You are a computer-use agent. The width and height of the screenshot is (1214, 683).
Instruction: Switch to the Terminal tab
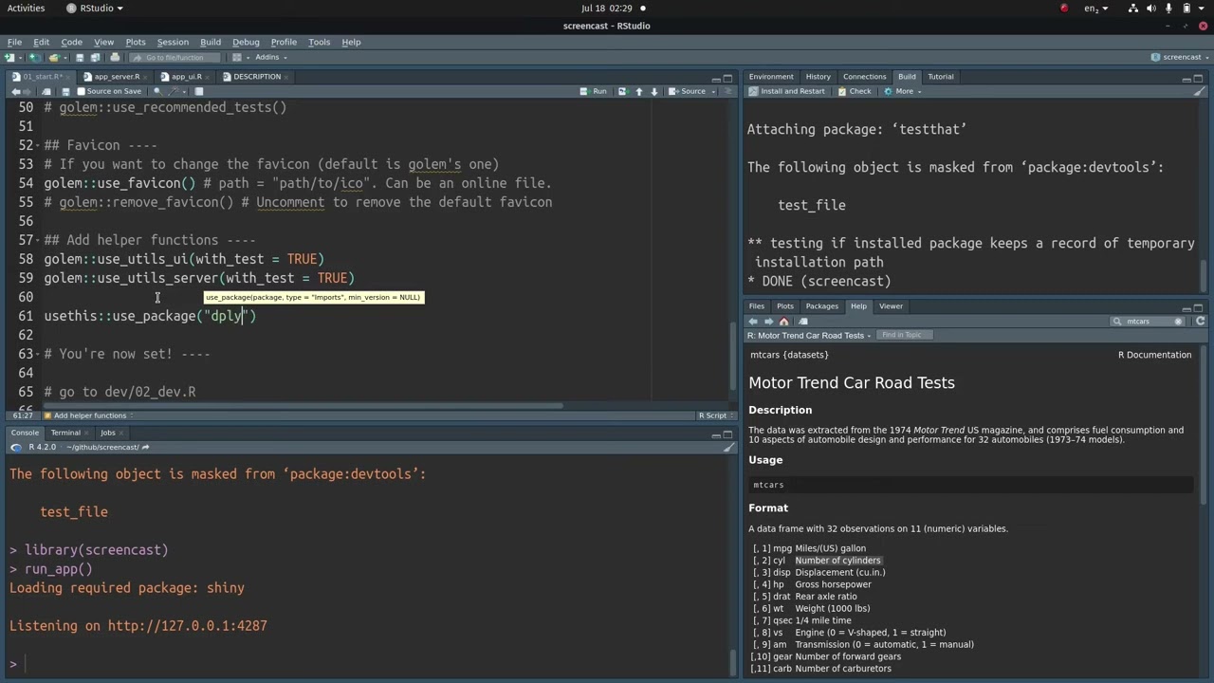pos(65,433)
